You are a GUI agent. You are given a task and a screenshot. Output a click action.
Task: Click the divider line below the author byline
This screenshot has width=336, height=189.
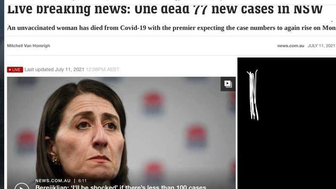[x=171, y=55]
